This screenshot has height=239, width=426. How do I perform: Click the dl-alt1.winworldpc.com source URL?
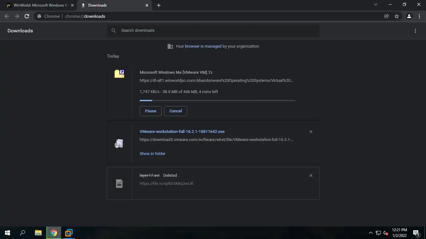tap(216, 81)
